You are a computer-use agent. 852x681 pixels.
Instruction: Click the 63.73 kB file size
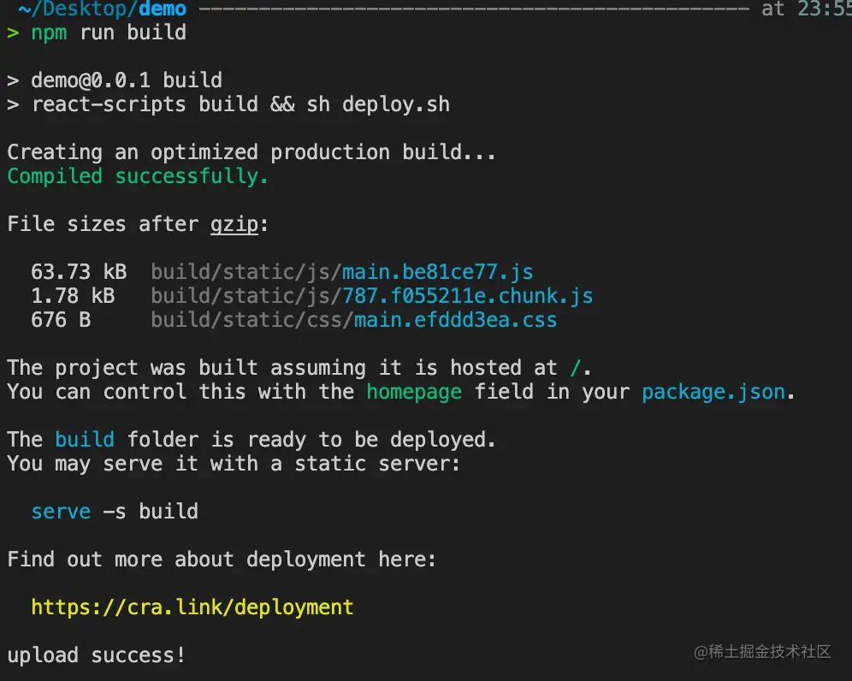point(79,272)
